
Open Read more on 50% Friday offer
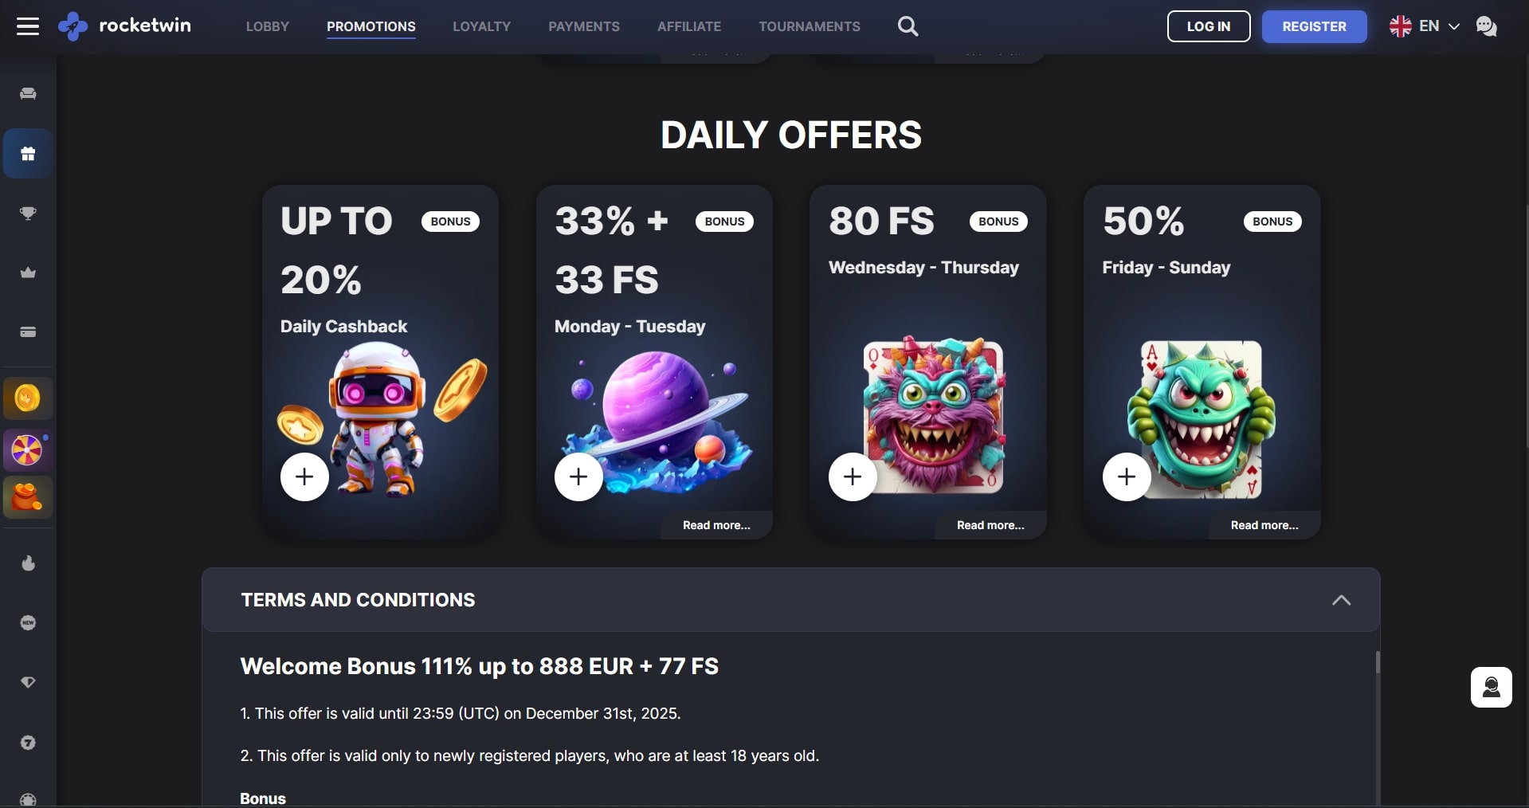[x=1264, y=525]
